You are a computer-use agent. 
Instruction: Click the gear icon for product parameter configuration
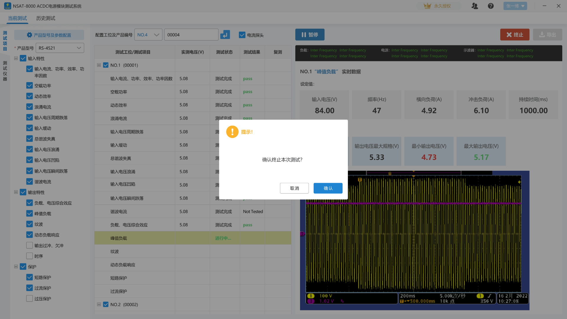pos(29,35)
